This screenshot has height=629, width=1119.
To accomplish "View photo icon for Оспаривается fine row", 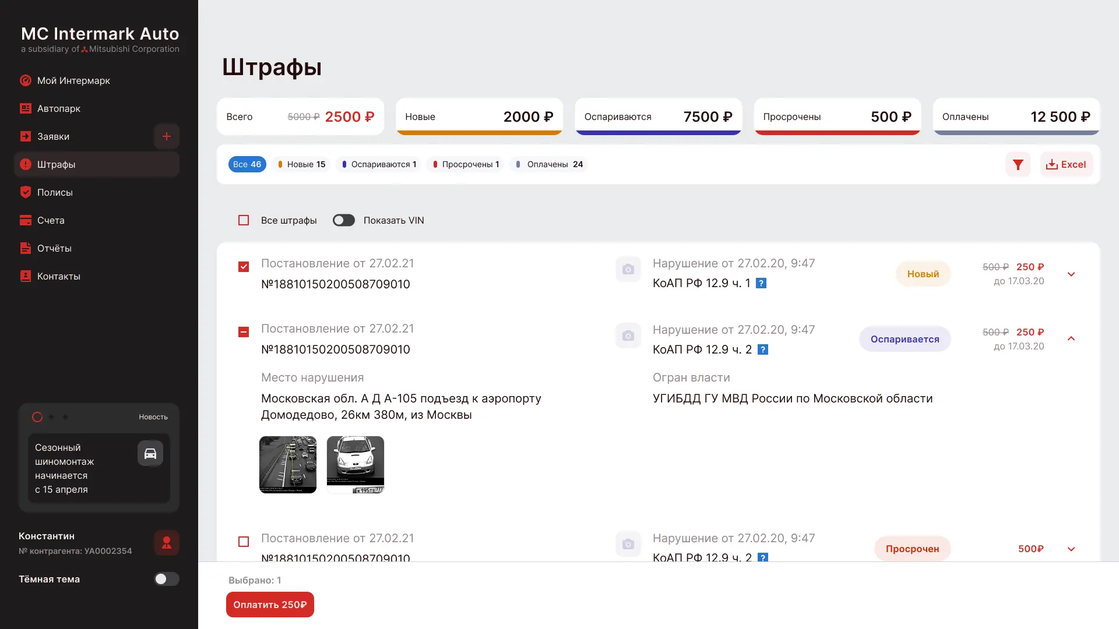I will tap(628, 335).
